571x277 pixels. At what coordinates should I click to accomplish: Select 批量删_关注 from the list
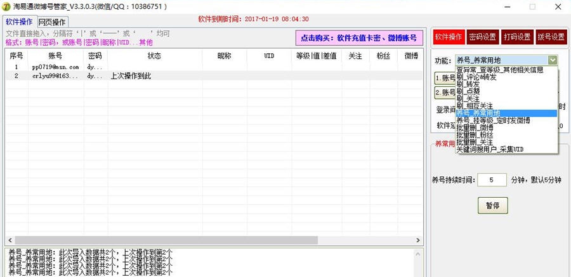pos(506,142)
